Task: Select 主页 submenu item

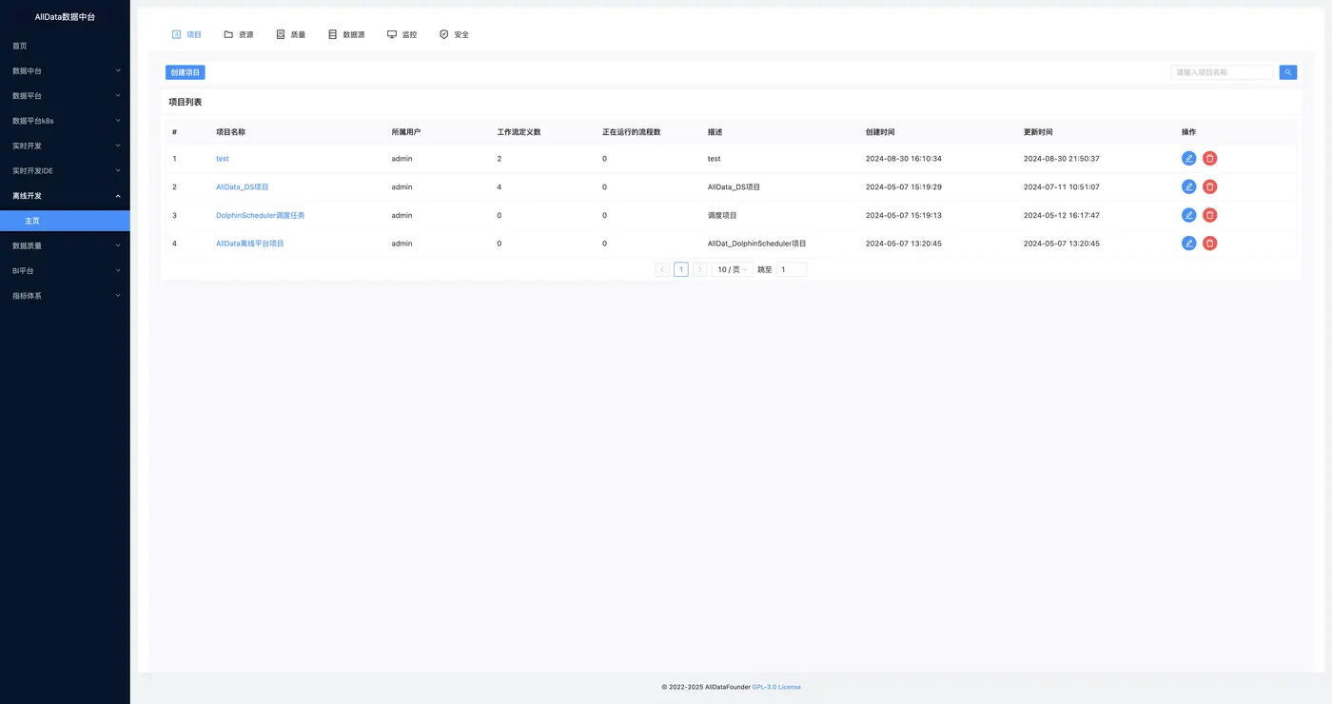Action: coord(65,221)
